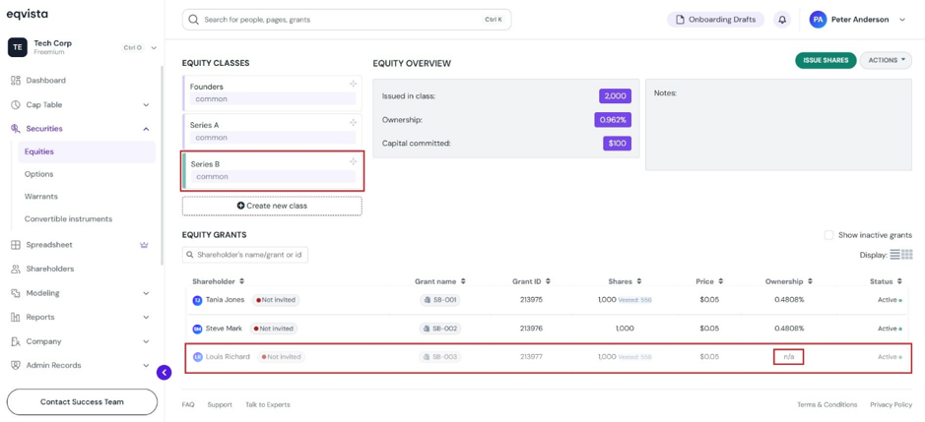925x422 pixels.
Task: Click the TE company avatar
Action: pos(17,47)
